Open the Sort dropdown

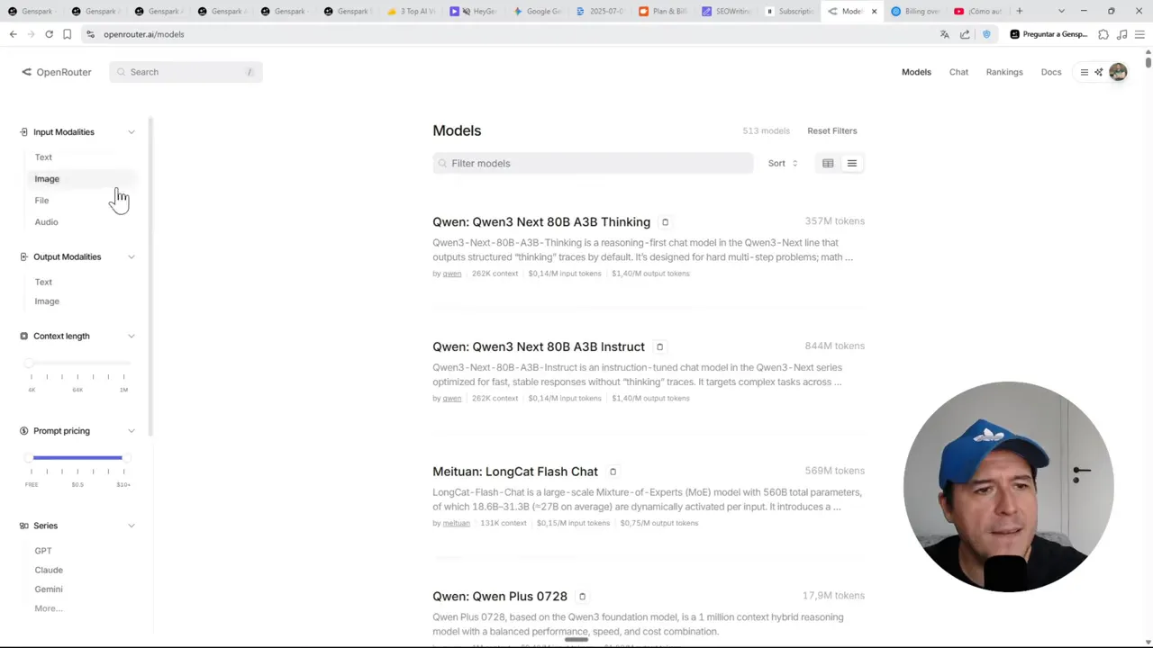782,163
